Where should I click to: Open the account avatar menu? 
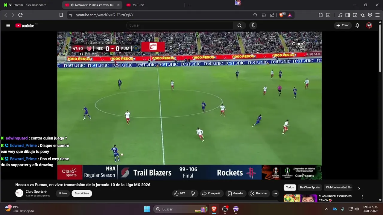click(x=369, y=25)
